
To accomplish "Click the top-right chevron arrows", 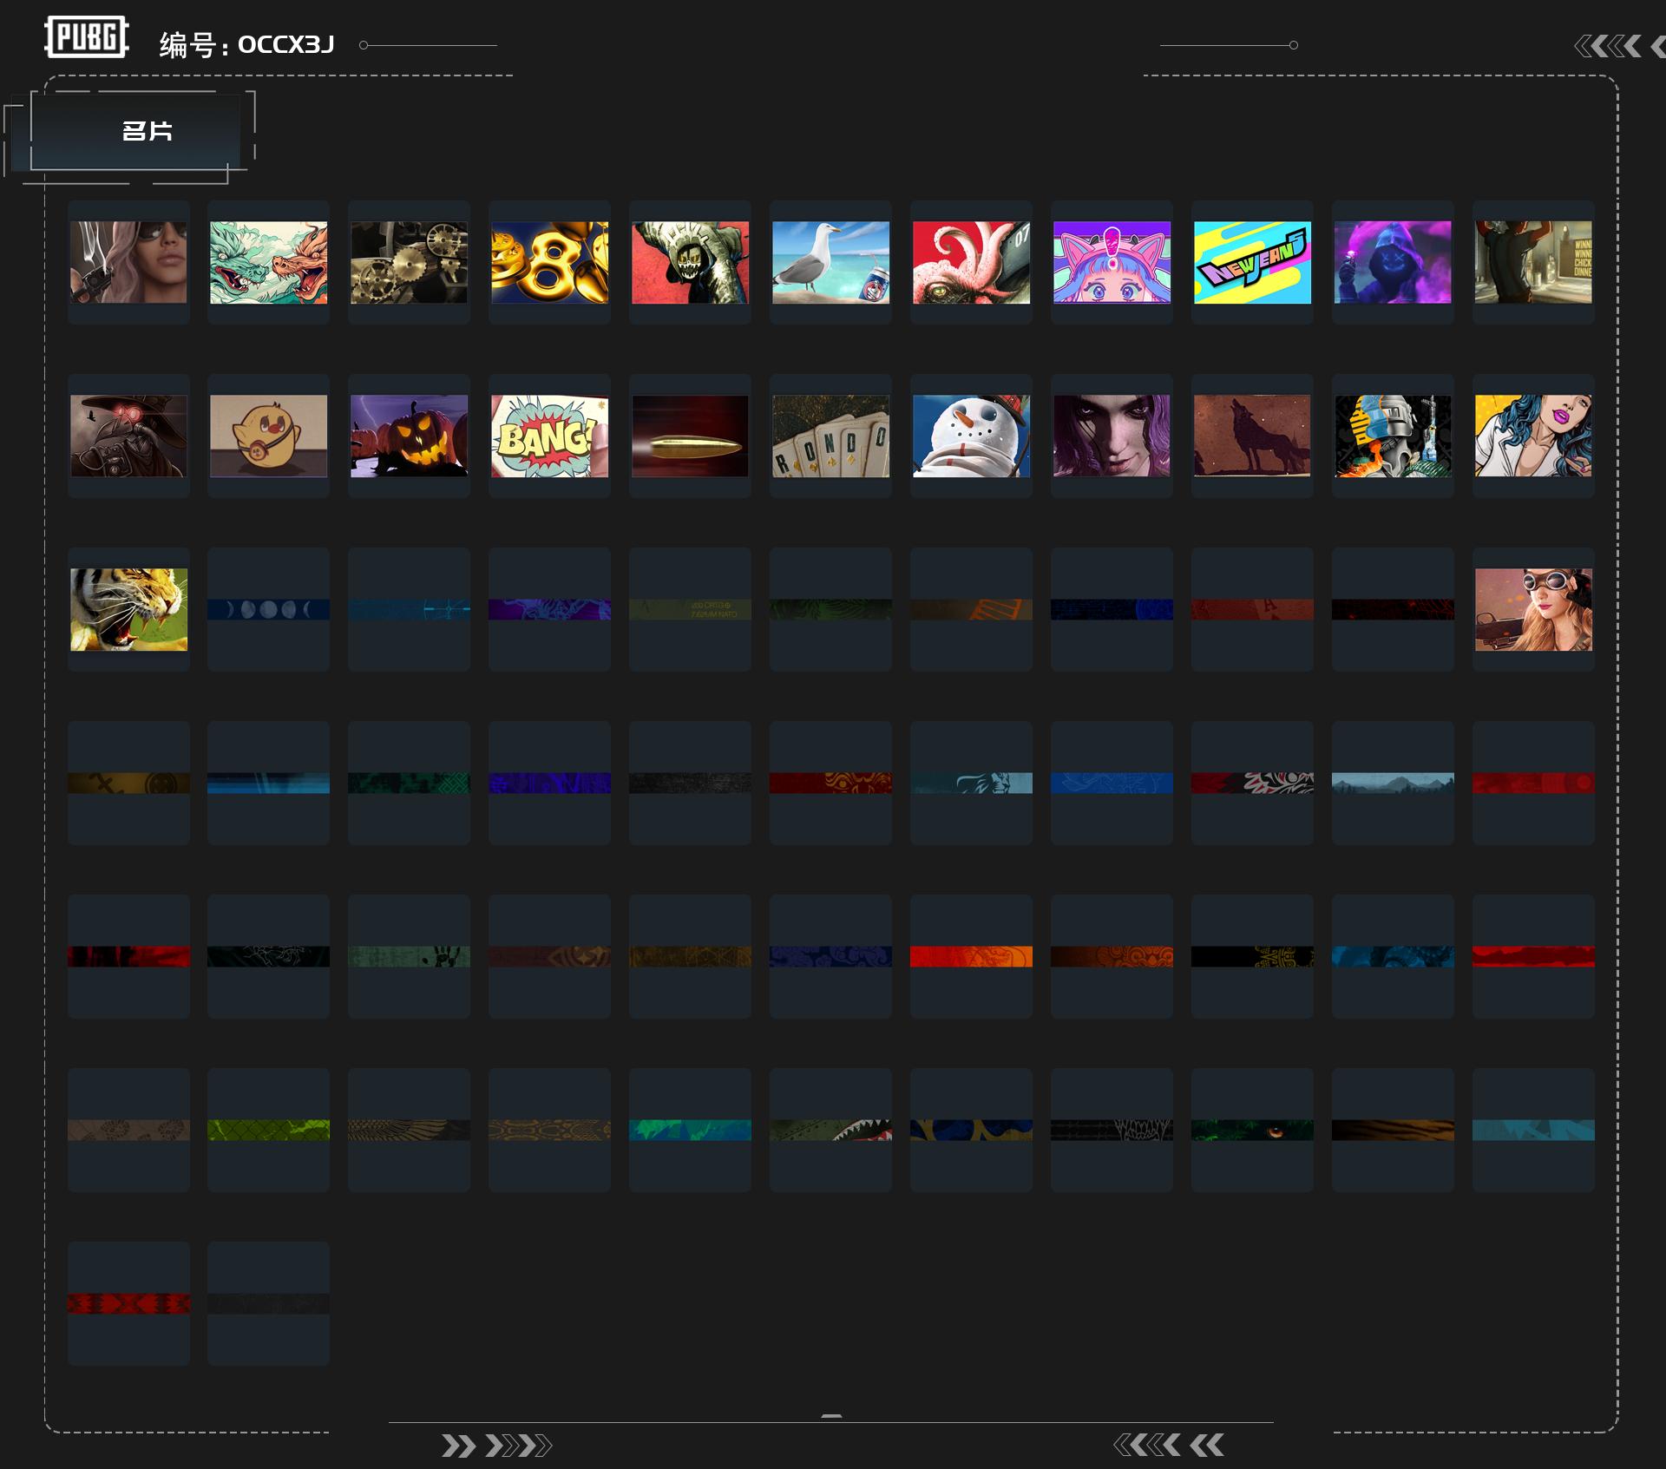I will pyautogui.click(x=1619, y=46).
